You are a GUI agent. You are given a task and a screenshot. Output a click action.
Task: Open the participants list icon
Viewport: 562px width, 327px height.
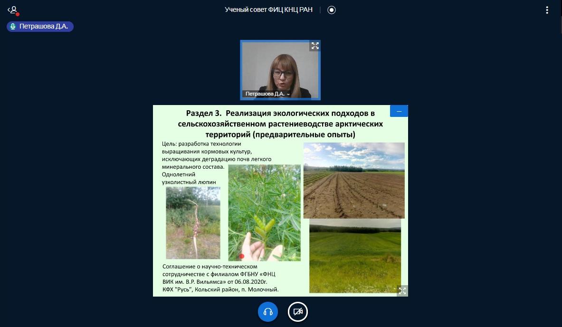pos(13,10)
